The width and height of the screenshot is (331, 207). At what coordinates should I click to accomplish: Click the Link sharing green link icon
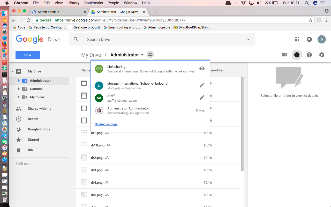tap(99, 69)
